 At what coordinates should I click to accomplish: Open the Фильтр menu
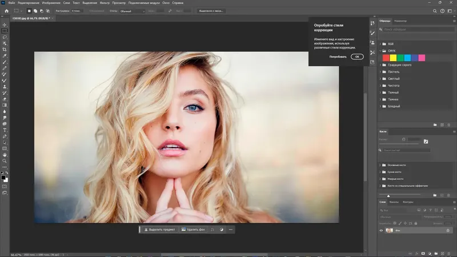[105, 3]
